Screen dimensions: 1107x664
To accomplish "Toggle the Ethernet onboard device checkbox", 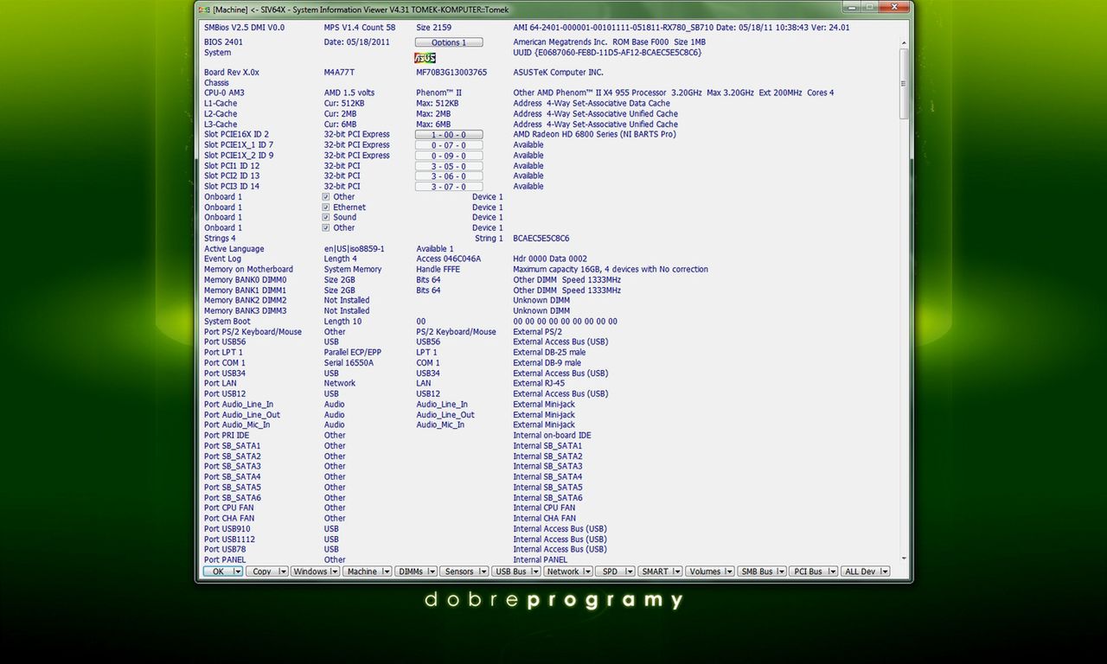I will pos(326,207).
